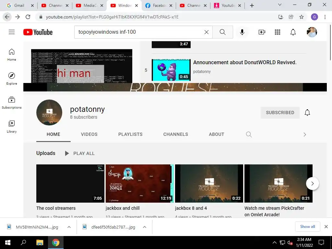Image resolution: width=332 pixels, height=249 pixels.
Task: Go back in the browser
Action: (7, 17)
